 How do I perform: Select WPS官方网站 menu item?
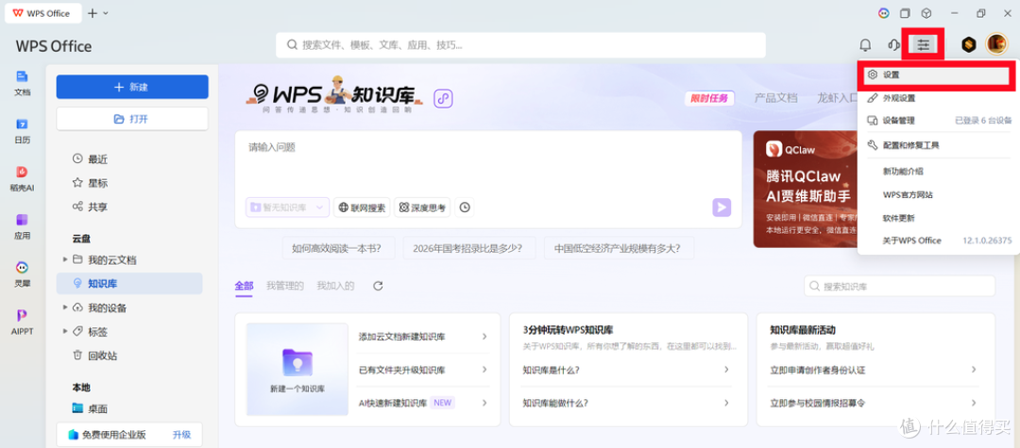[936, 195]
